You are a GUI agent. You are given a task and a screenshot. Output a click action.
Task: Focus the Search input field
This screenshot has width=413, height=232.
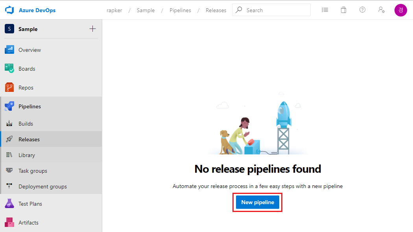pos(271,10)
